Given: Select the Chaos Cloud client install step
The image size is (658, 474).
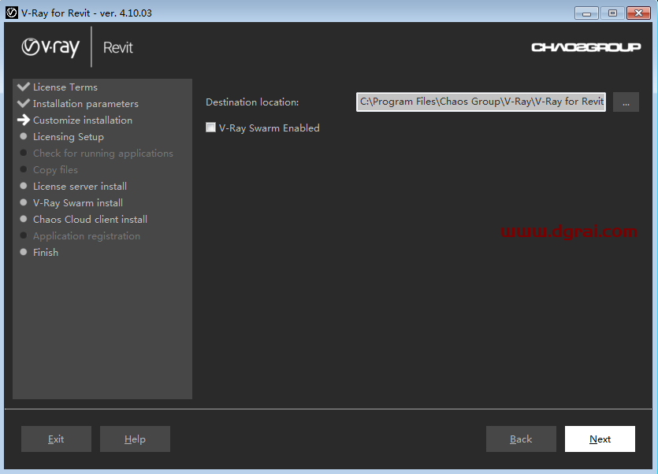Looking at the screenshot, I should [x=90, y=219].
